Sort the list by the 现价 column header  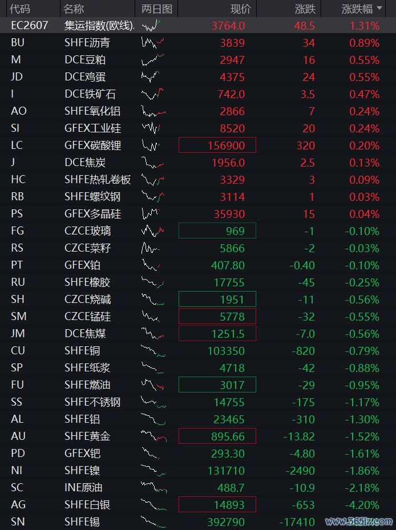[x=240, y=9]
